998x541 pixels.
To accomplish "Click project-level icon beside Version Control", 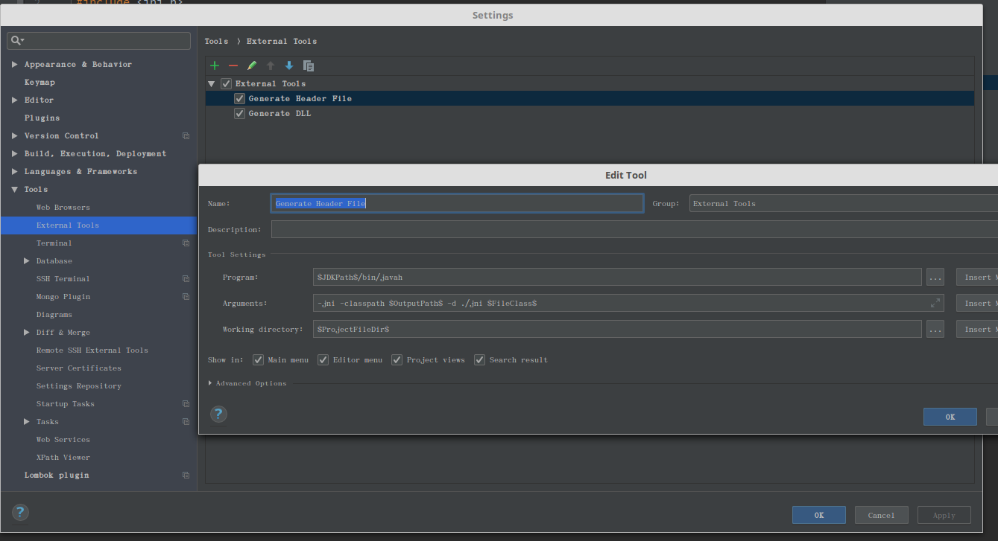I will pyautogui.click(x=186, y=135).
